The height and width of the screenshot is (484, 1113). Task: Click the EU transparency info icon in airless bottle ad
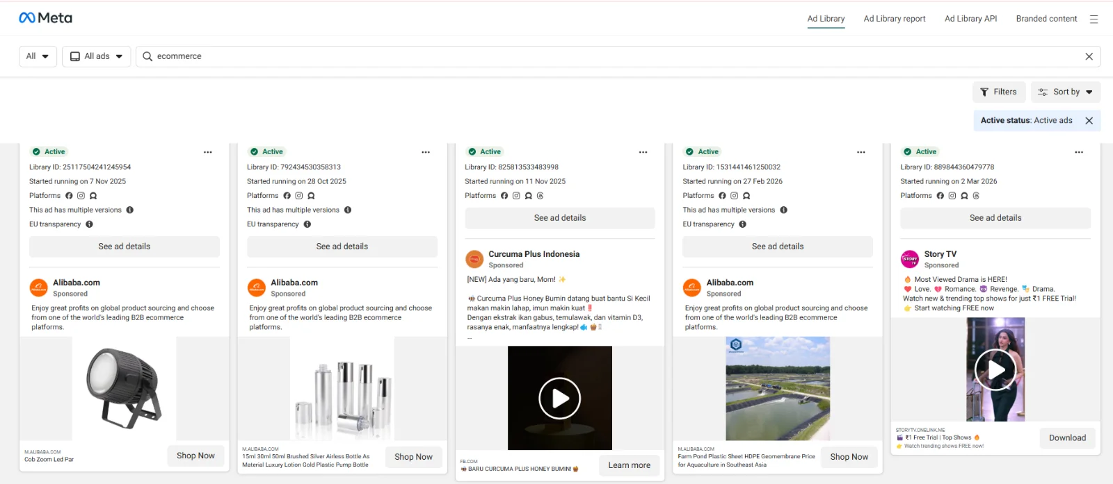point(307,224)
